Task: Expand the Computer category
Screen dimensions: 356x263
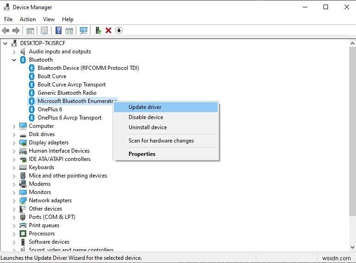Action: tap(14, 126)
